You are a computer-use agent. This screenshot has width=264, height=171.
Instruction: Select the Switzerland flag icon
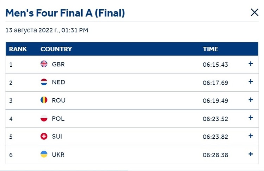coord(44,136)
